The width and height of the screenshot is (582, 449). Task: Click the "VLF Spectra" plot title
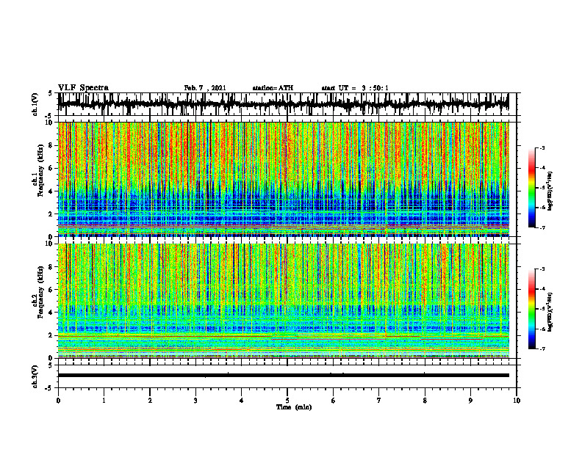[x=83, y=88]
